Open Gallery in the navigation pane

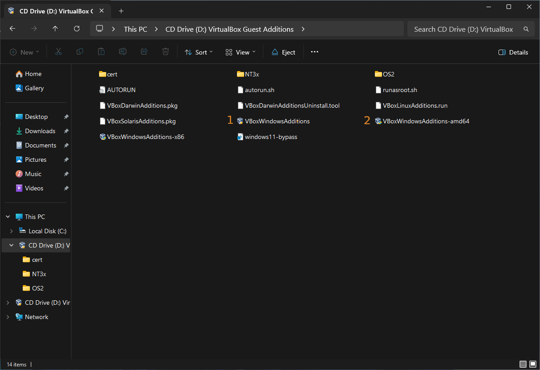pyautogui.click(x=29, y=88)
